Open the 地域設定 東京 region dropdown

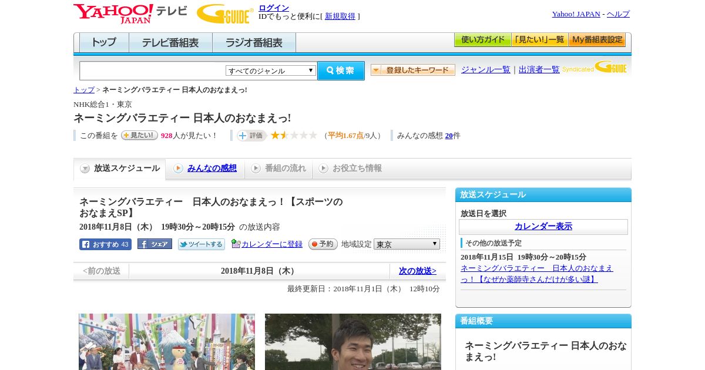coord(407,244)
